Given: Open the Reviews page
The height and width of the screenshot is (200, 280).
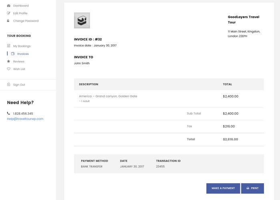Looking at the screenshot, I should 19,62.
